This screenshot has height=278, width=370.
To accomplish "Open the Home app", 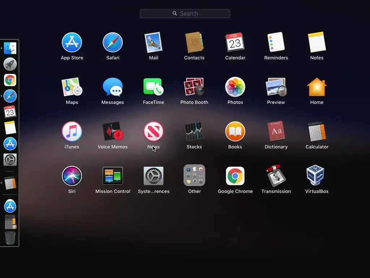I will point(317,87).
